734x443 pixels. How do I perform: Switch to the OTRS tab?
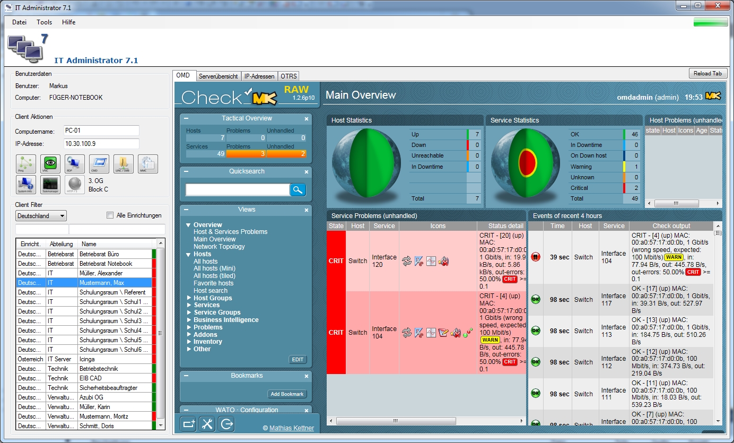click(x=289, y=76)
